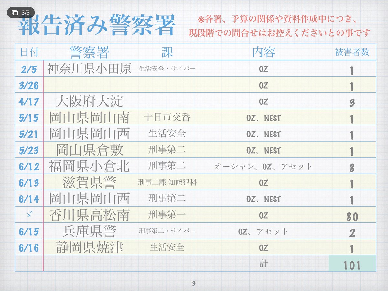This screenshot has width=388, height=291.
Task: Click the 岡山県倉敷 cell
Action: tap(90, 150)
